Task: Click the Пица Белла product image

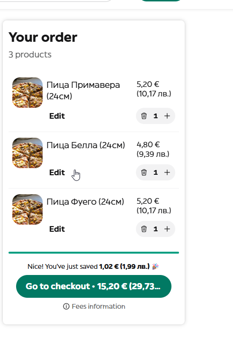Action: pos(27,152)
